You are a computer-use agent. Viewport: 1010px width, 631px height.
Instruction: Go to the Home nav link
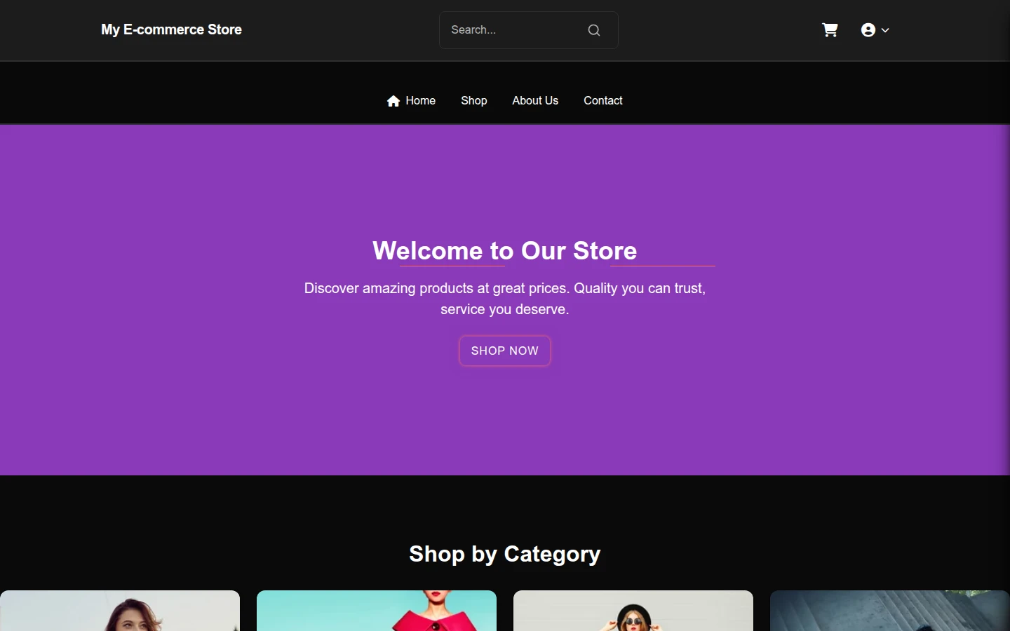coord(411,101)
